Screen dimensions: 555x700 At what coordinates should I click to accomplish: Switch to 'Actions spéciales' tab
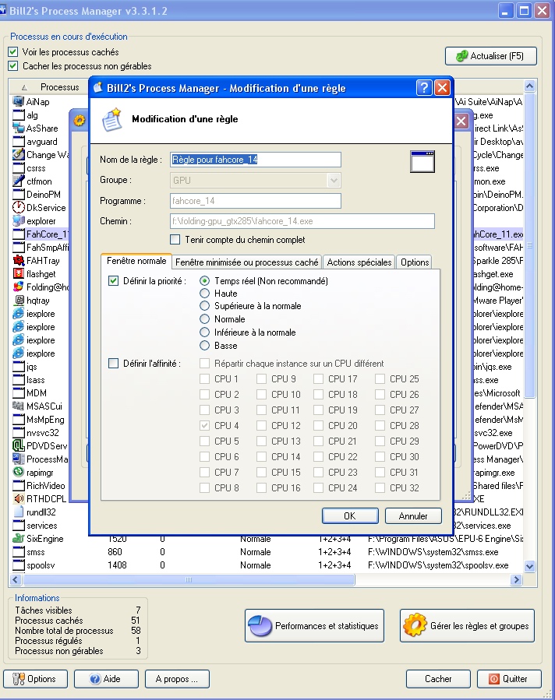tap(359, 262)
